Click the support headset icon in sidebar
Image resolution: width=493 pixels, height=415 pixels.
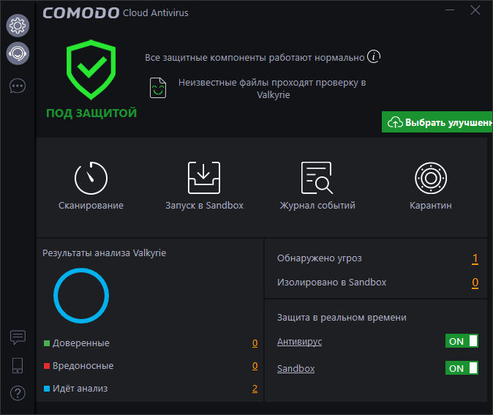point(18,53)
